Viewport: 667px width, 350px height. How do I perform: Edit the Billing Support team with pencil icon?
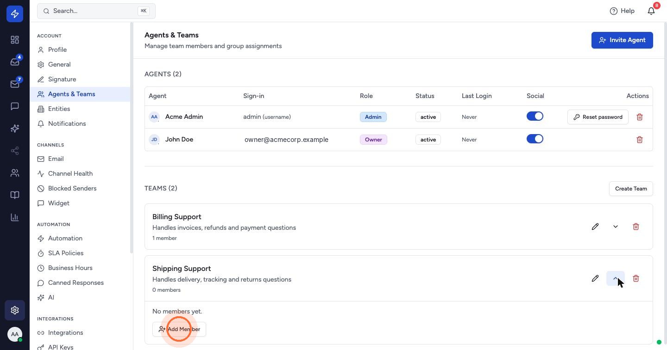pyautogui.click(x=595, y=227)
